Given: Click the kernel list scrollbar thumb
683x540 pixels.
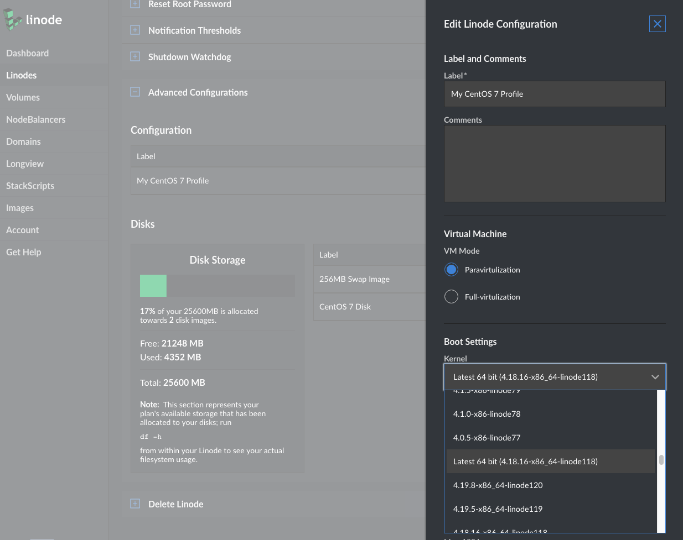Looking at the screenshot, I should [661, 460].
